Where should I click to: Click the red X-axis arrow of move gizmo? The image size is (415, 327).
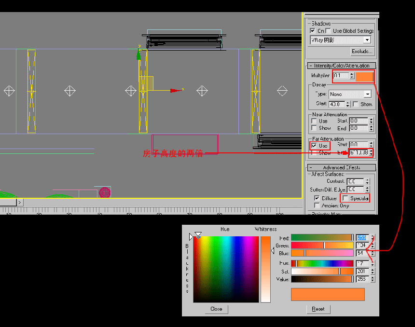(176, 91)
